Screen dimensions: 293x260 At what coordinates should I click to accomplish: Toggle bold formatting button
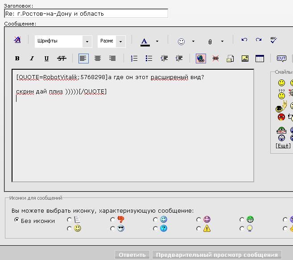(x=17, y=59)
